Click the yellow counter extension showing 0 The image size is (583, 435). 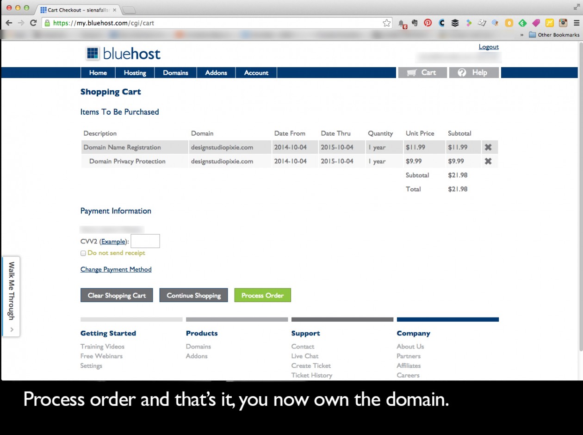[x=509, y=22]
